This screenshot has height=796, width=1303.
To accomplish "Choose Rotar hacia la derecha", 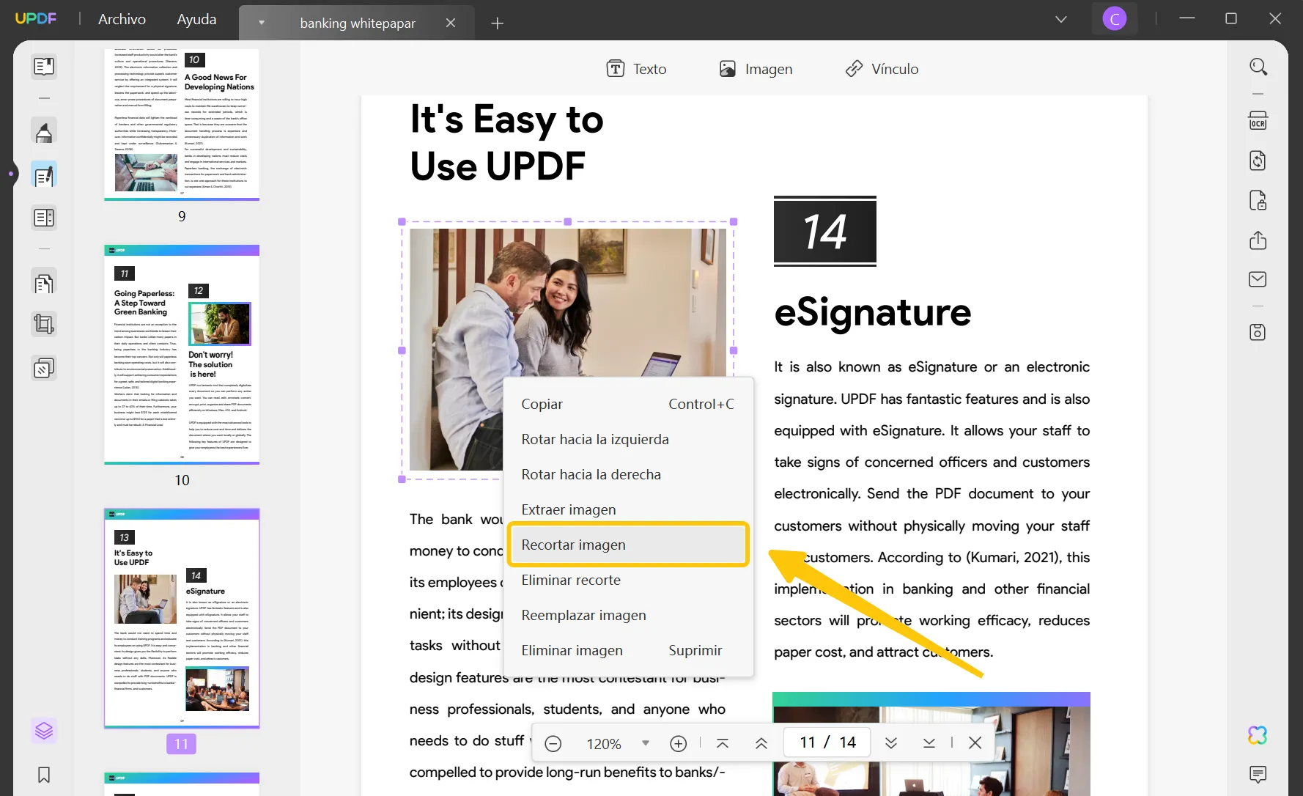I will [x=628, y=474].
